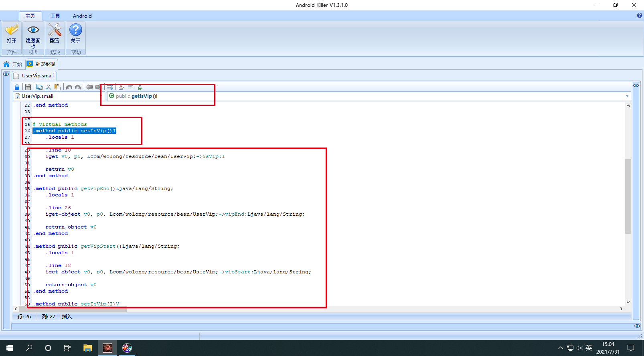Click the '.line 18' code line
This screenshot has height=356, width=644.
point(58,265)
